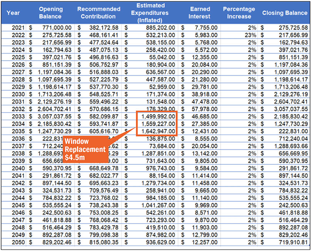Select the recommended contribution 753,008.25
The width and height of the screenshot is (312, 251).
(104, 212)
